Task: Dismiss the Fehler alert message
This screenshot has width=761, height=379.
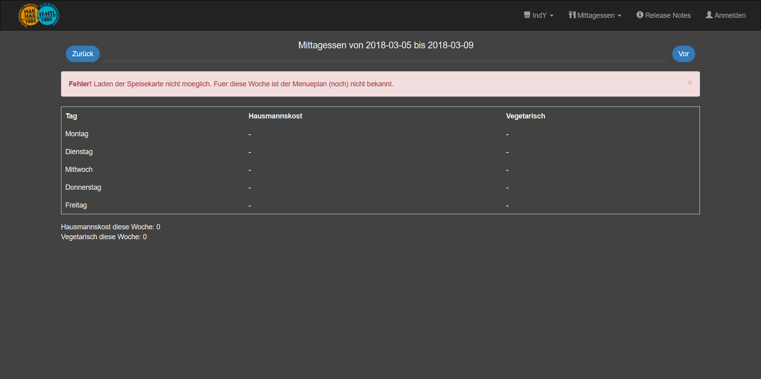Action: [x=690, y=83]
